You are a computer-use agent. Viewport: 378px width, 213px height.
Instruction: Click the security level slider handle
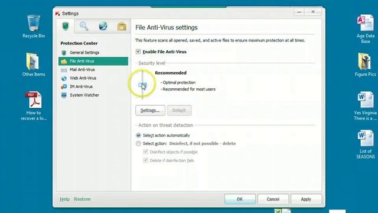(x=142, y=85)
